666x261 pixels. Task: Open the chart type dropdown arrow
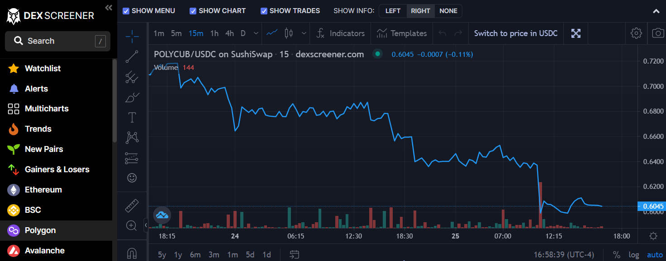pyautogui.click(x=304, y=33)
